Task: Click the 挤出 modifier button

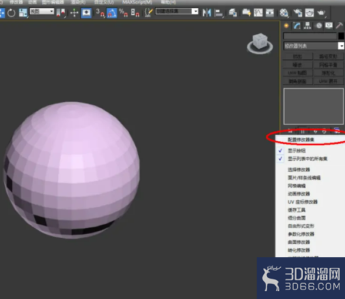Action: click(297, 57)
